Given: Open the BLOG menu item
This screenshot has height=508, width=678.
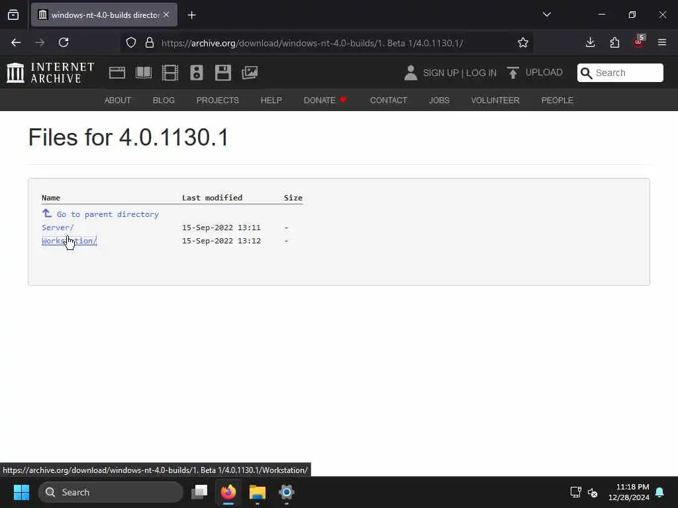Looking at the screenshot, I should (x=164, y=101).
